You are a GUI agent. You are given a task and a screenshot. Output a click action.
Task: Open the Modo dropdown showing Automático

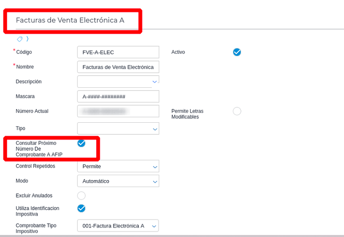coord(118,181)
